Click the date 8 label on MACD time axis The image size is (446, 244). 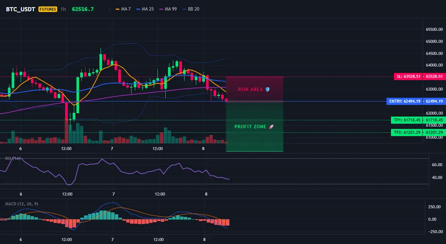pos(205,239)
